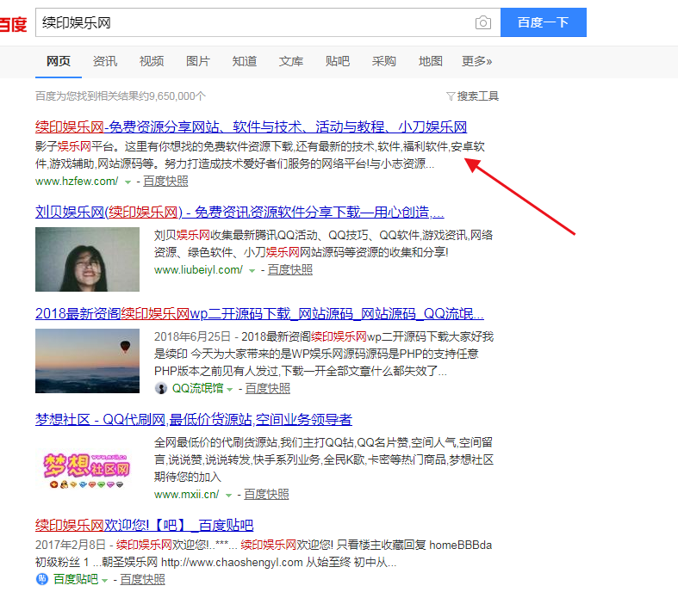Click the girl photo thumbnail of 刘贝娱乐网
Viewport: 678px width, 598px height.
tap(87, 259)
